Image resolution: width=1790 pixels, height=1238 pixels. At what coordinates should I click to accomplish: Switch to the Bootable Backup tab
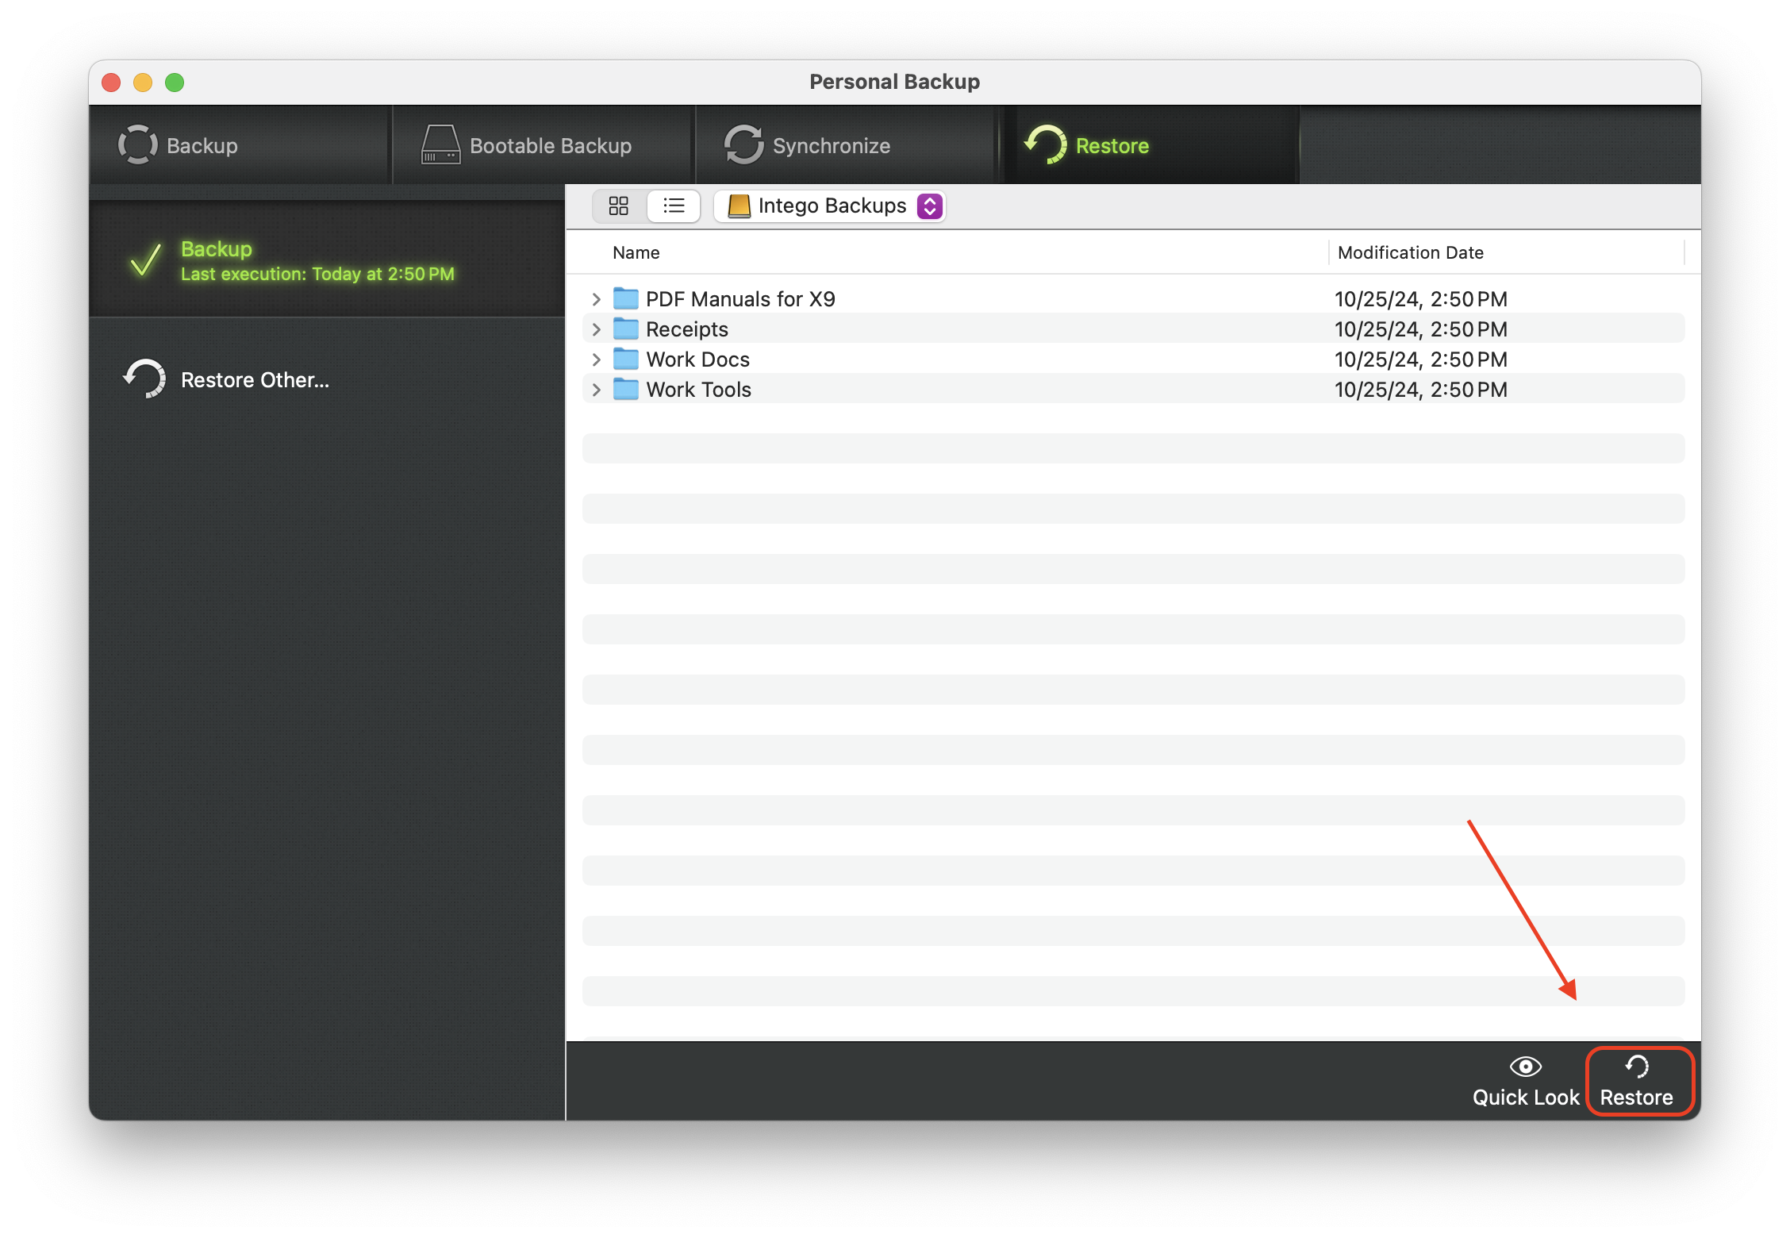click(544, 145)
